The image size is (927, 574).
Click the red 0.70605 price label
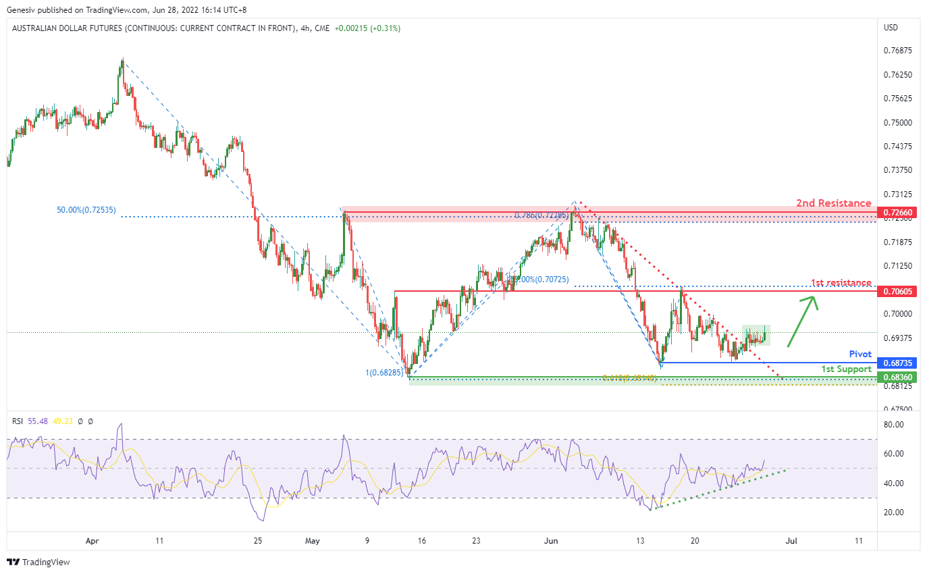pyautogui.click(x=897, y=291)
